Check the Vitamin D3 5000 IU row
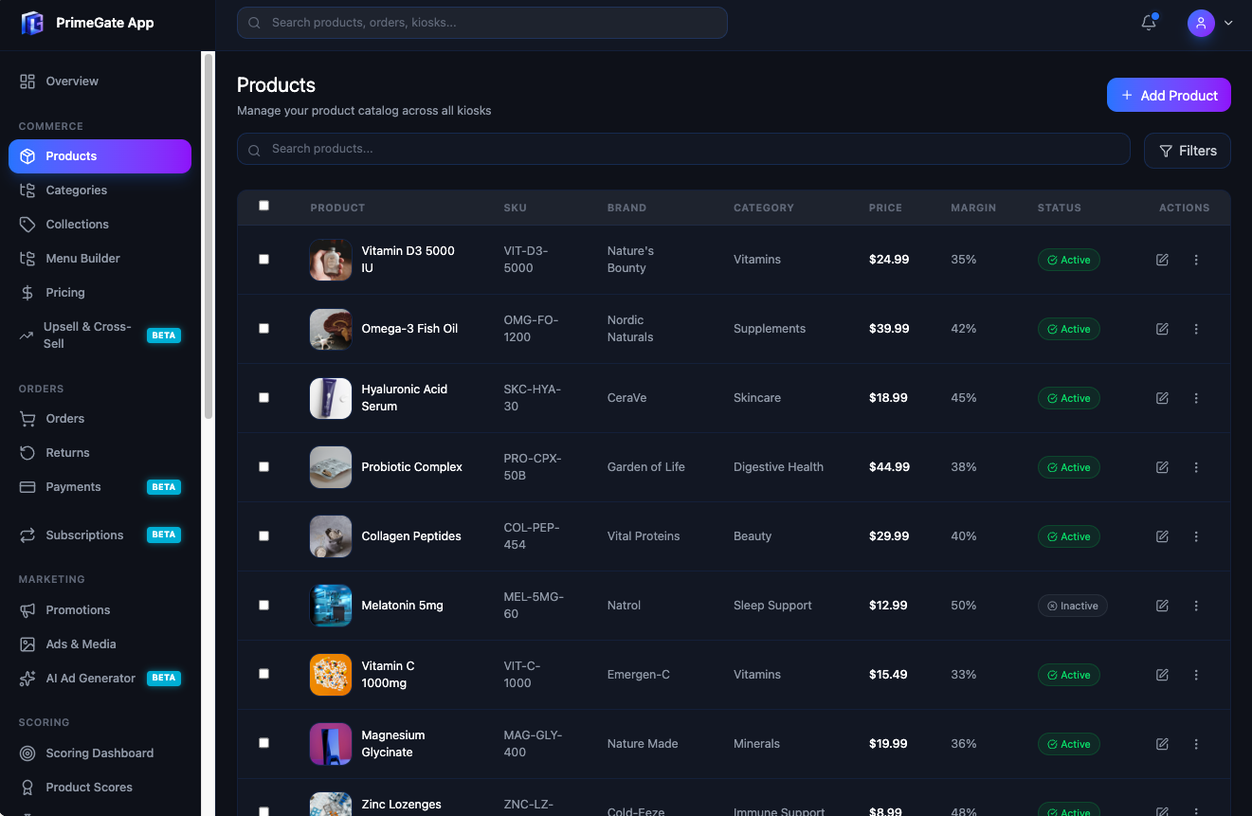This screenshot has height=816, width=1252. (x=263, y=259)
